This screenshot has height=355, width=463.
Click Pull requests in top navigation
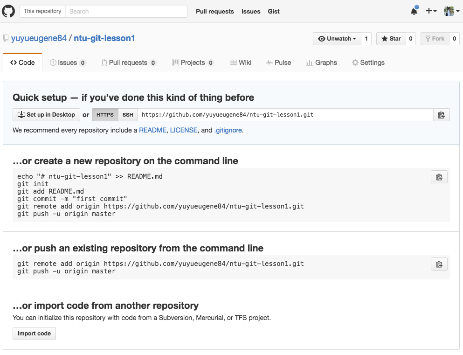(x=215, y=11)
